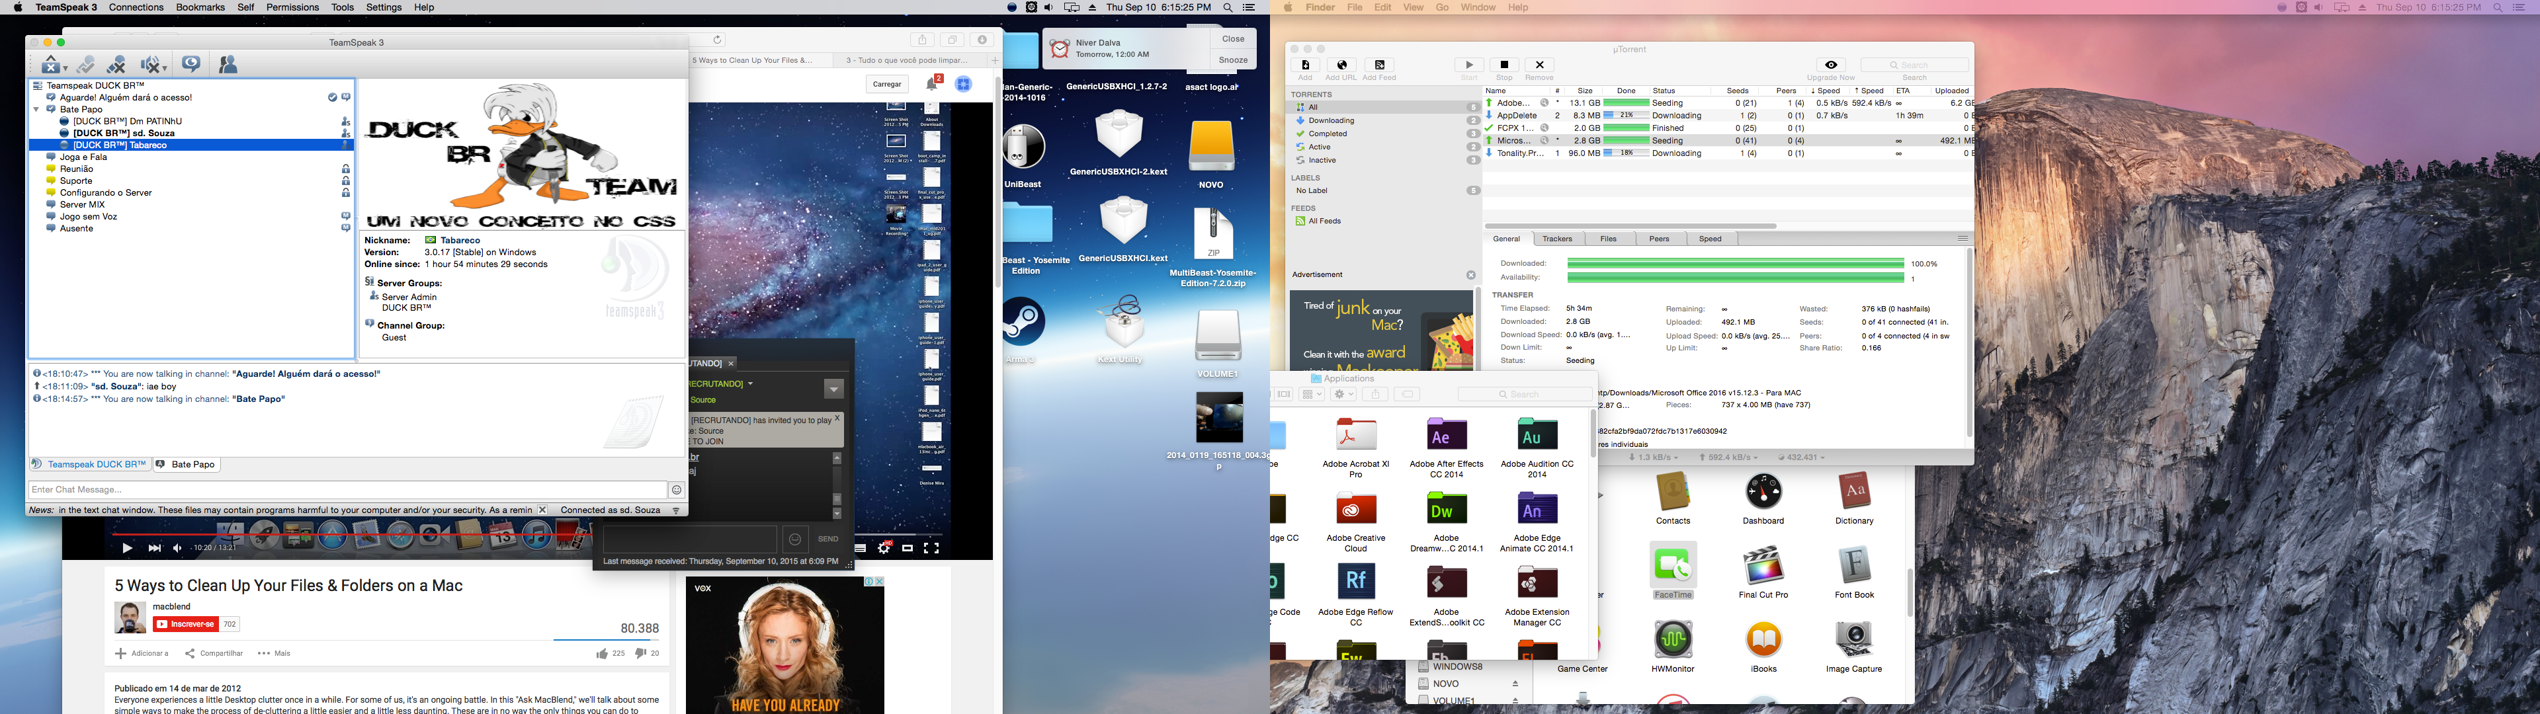Focus the Enter Chat Message field
2540x714 pixels.
[347, 490]
